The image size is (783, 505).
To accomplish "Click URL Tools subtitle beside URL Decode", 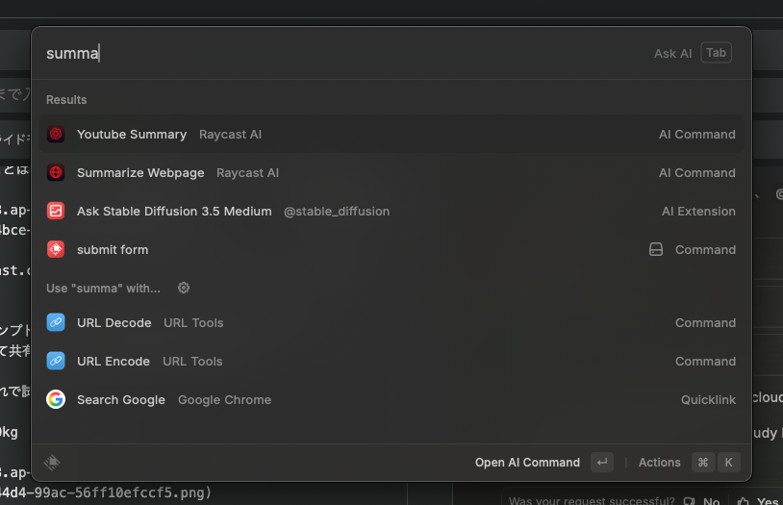I will [193, 322].
